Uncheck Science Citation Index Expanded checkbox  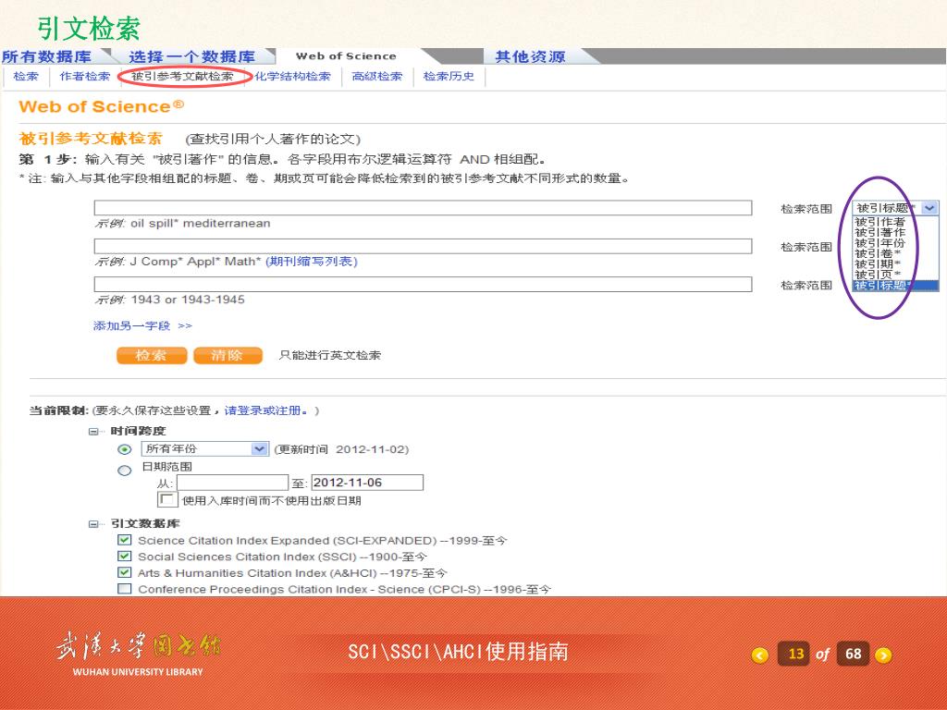[125, 540]
